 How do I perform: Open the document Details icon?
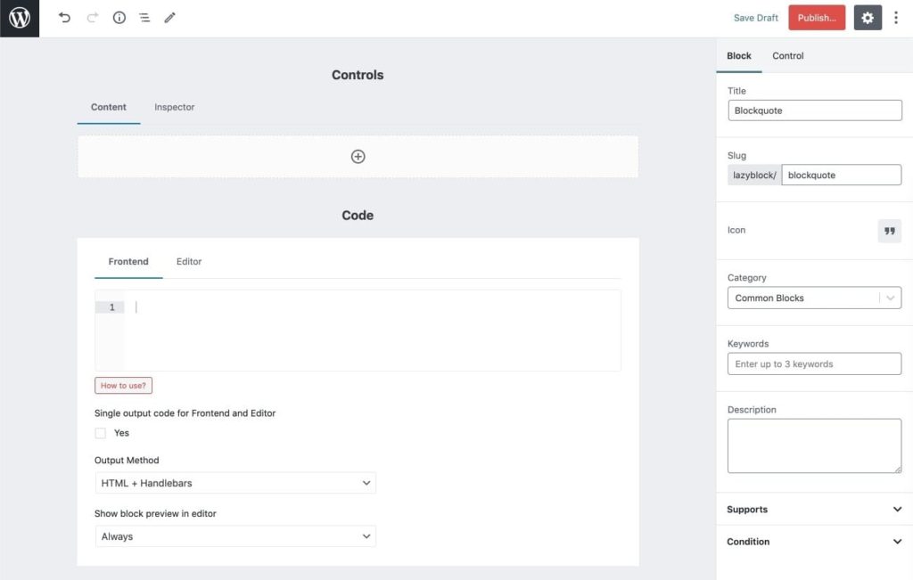(x=119, y=18)
